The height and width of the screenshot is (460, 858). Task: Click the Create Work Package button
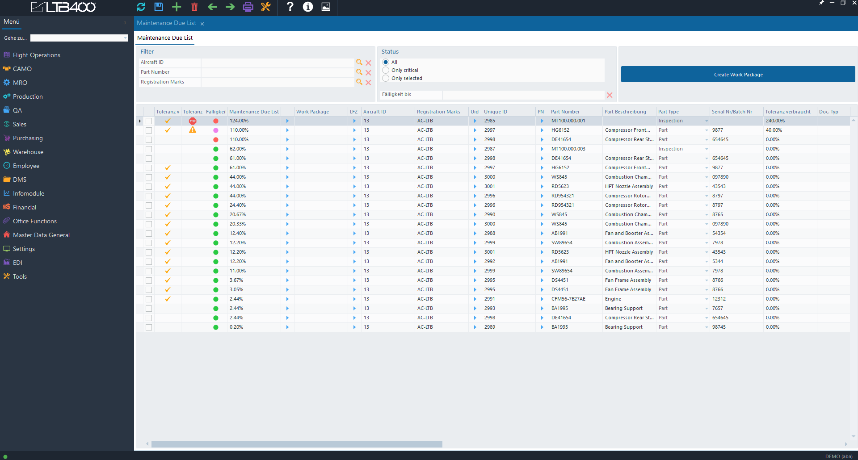tap(738, 75)
